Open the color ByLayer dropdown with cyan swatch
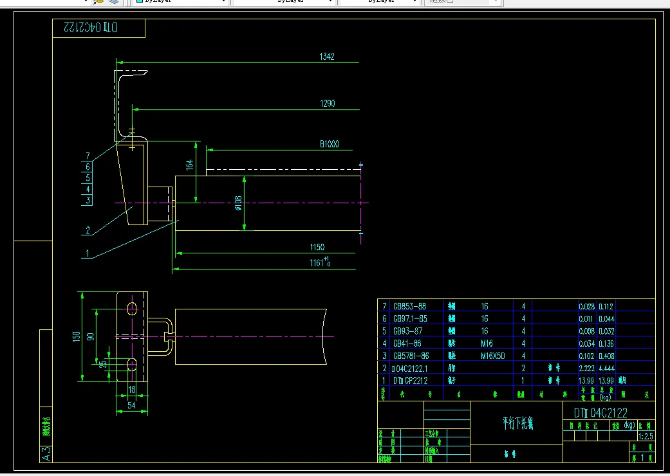Screen dimensions: 670x476 (x=181, y=2)
